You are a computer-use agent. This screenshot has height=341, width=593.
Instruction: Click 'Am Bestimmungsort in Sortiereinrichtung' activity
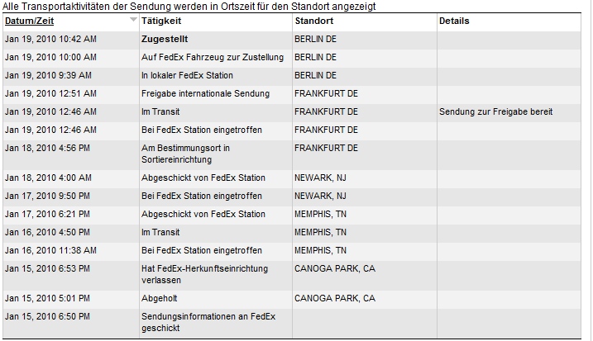coord(185,154)
